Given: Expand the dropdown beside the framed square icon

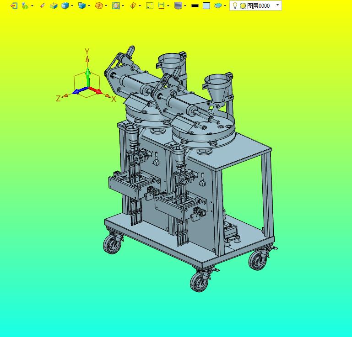Looking at the screenshot, I should [x=123, y=5].
